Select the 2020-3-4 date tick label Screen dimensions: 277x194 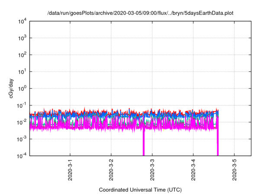tap(193, 170)
